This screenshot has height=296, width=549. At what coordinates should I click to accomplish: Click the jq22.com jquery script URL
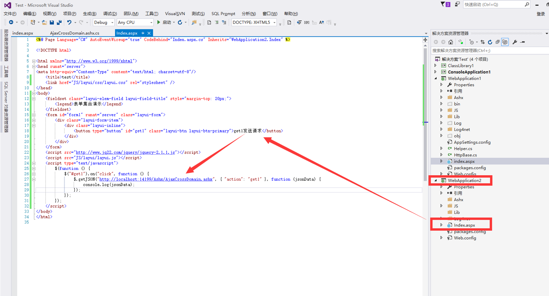tap(126, 152)
